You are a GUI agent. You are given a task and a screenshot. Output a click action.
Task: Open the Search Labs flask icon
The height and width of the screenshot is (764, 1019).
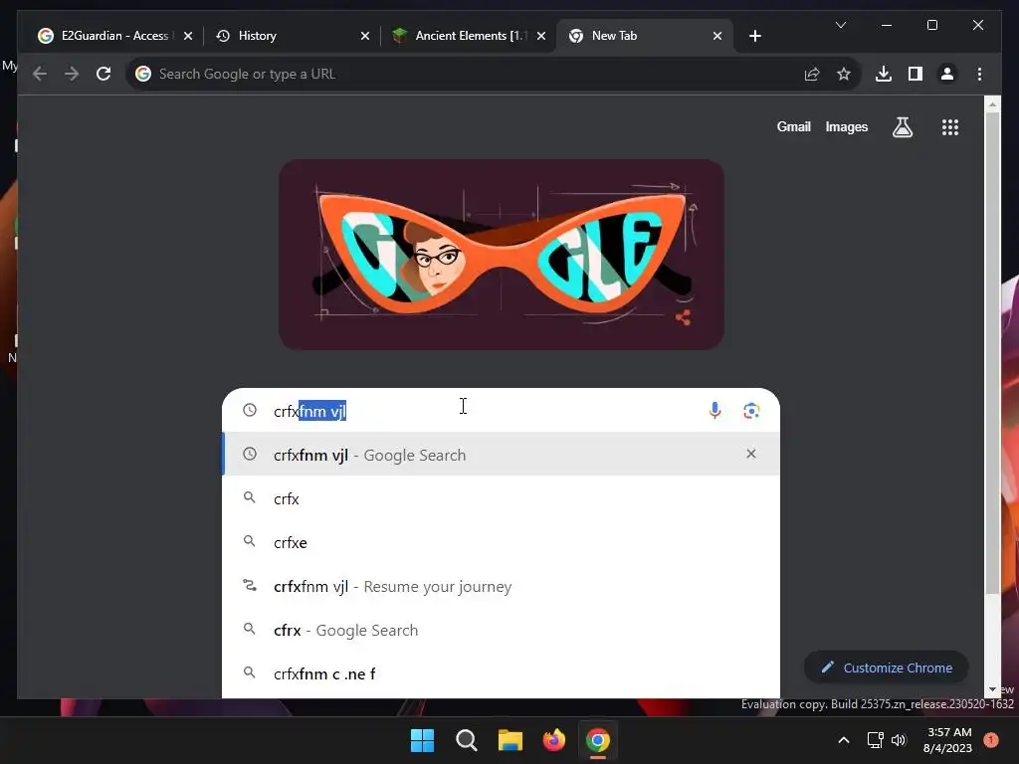(902, 127)
